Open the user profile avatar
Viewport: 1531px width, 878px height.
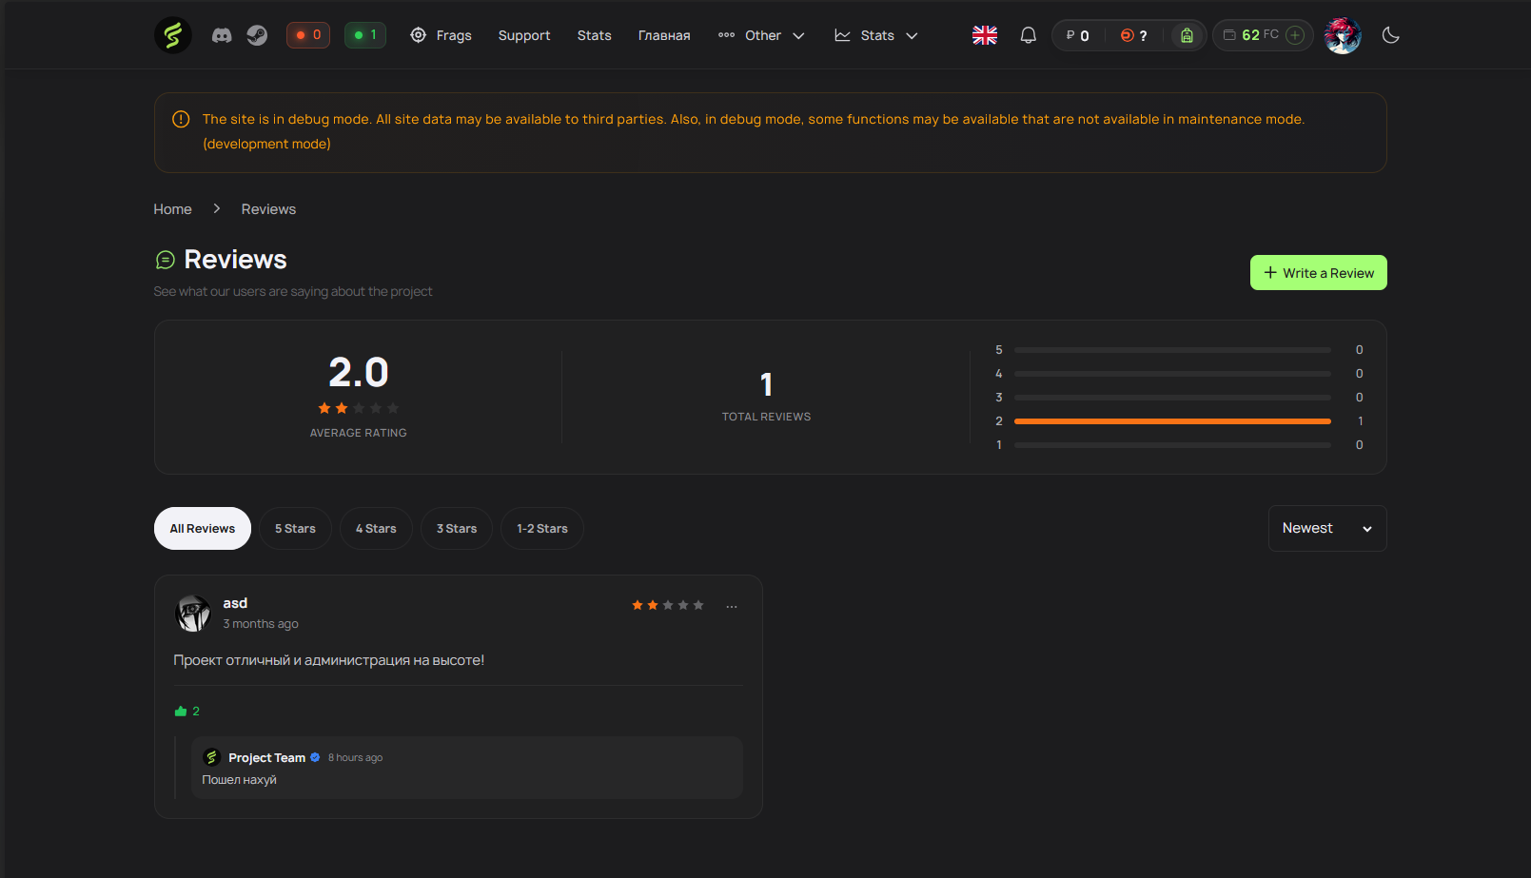point(1343,35)
